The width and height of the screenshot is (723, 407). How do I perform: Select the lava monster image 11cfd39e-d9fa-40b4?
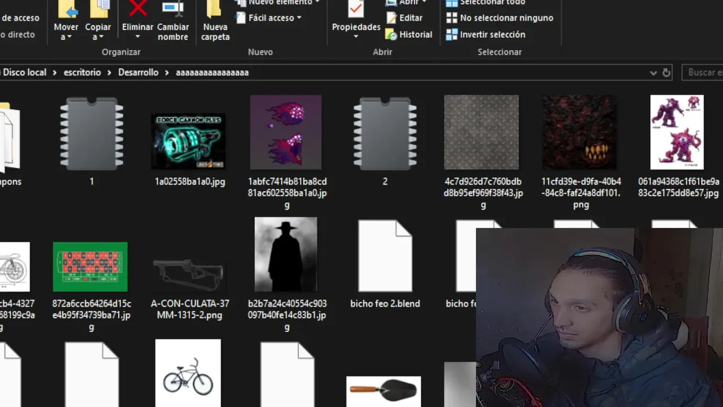[x=580, y=132]
